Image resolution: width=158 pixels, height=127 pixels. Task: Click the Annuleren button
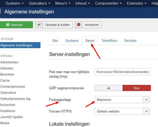88,25
